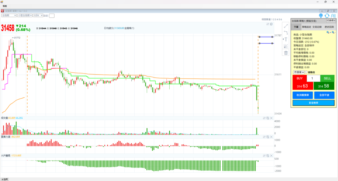This screenshot has height=181, width=338.
Task: Click the order quantity input field
Action: [x=313, y=78]
